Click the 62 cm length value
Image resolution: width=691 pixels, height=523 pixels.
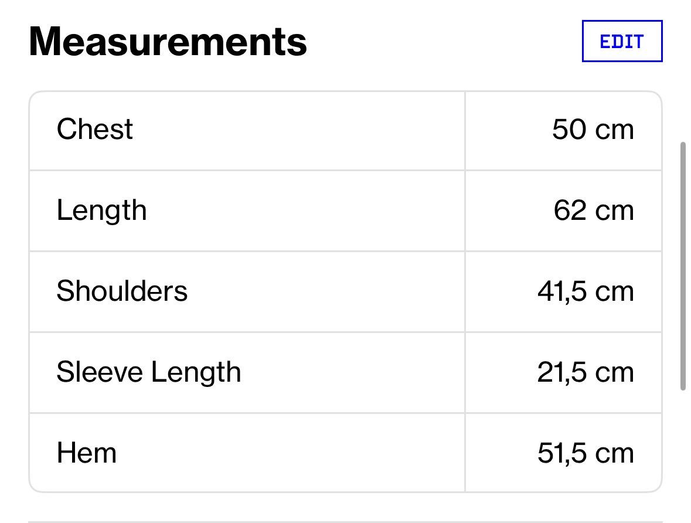(594, 210)
